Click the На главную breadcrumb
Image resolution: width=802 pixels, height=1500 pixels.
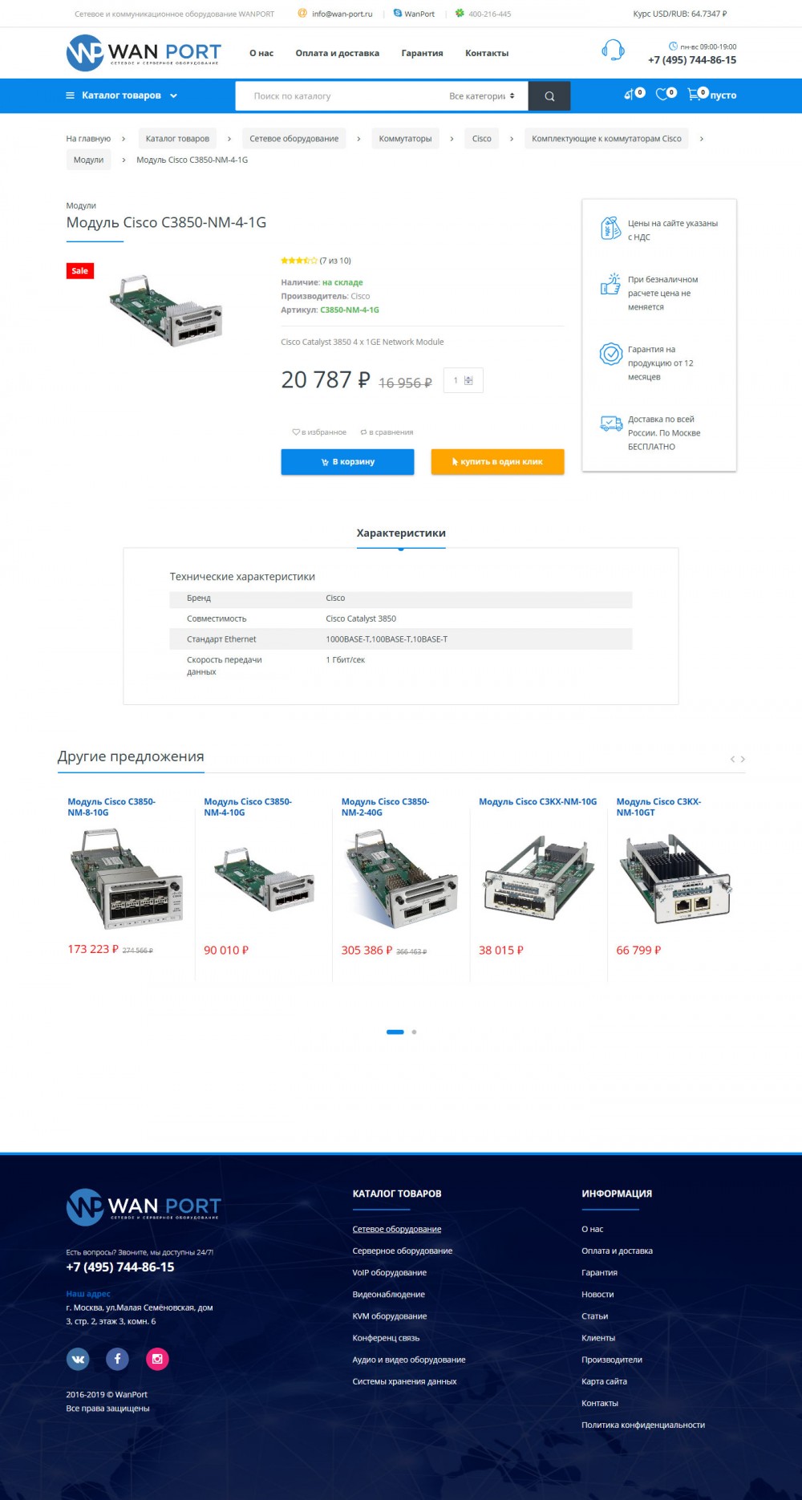(x=88, y=139)
